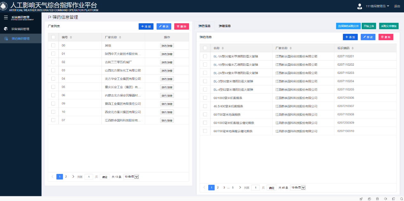The width and height of the screenshot is (404, 201).
Task: Click 弹药/弹箱 button for 晋西工业集团
Action: point(167,104)
